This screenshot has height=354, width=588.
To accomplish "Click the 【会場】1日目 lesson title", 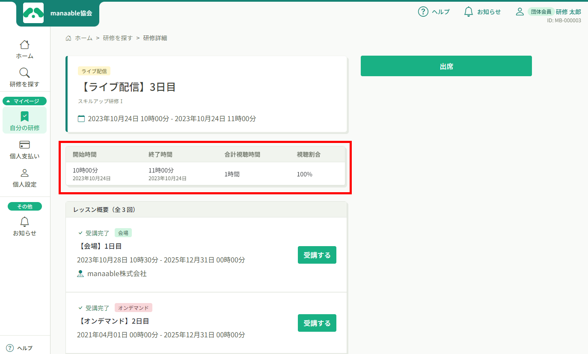I will click(101, 246).
